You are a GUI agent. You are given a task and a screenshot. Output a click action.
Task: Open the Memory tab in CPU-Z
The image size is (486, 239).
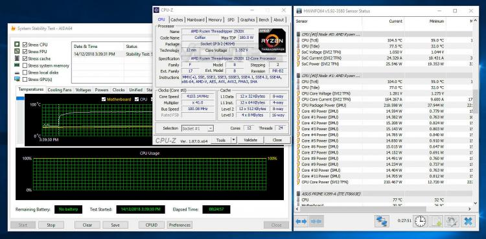click(x=214, y=20)
